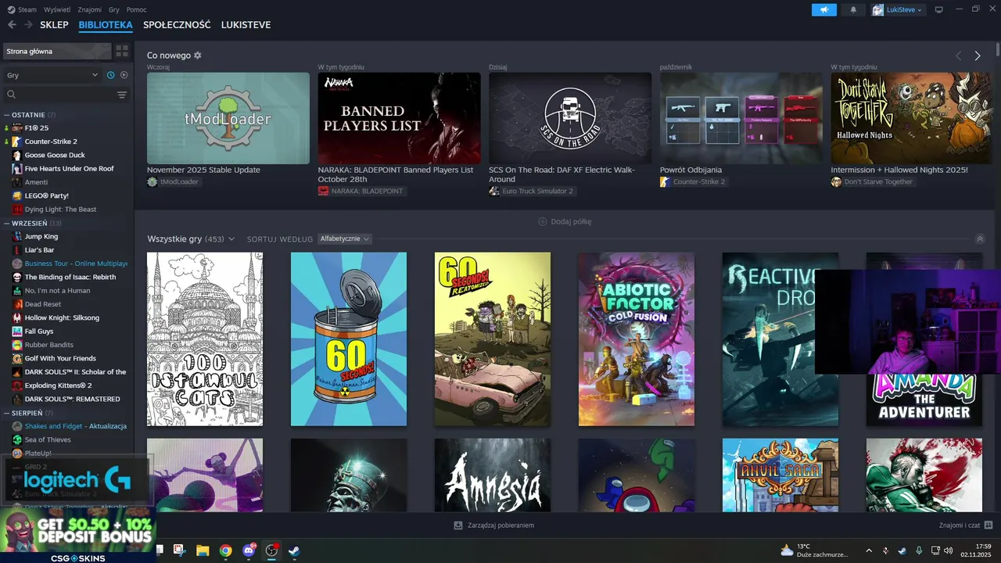Open Google Chrome from taskbar
The image size is (1001, 563).
(x=225, y=550)
